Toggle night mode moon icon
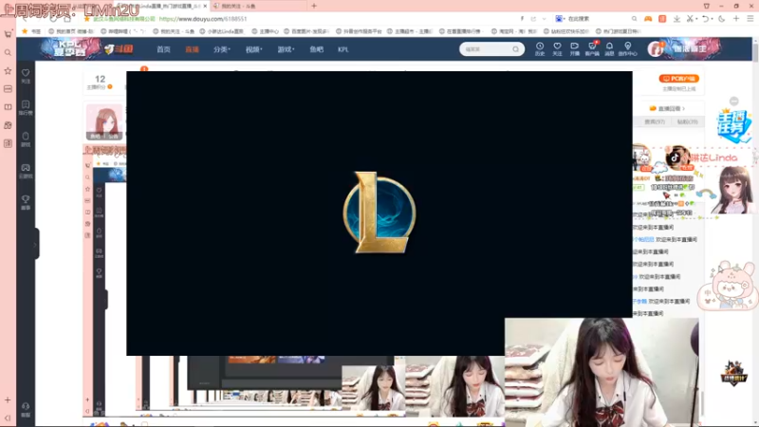 coord(721,19)
